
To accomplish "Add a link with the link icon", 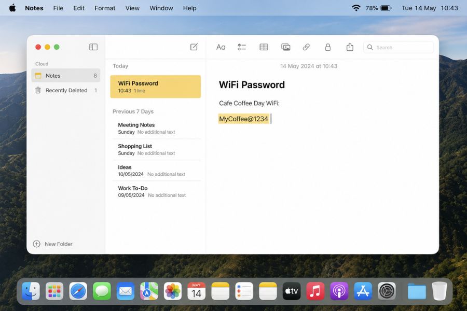I will point(306,47).
